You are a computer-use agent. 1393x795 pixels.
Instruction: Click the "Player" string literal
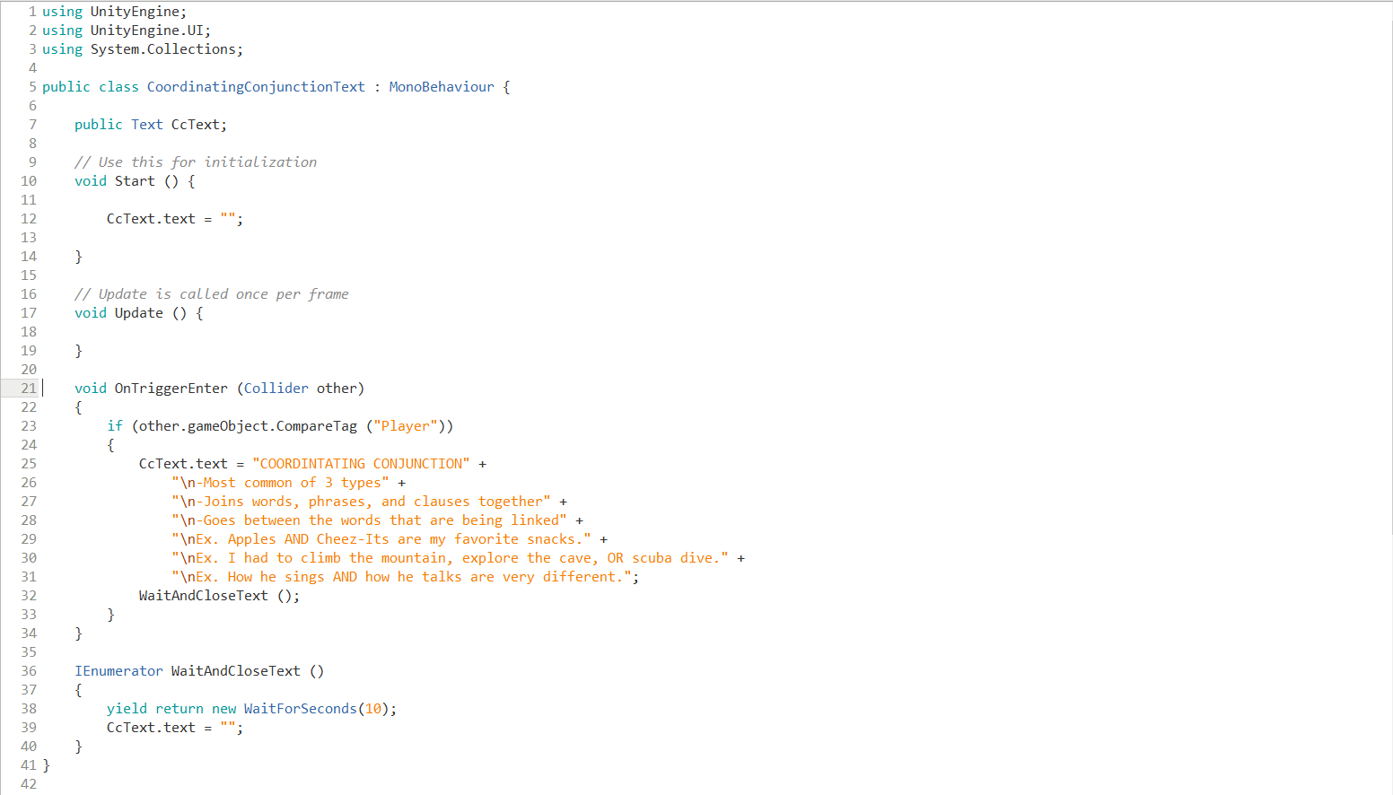point(406,426)
